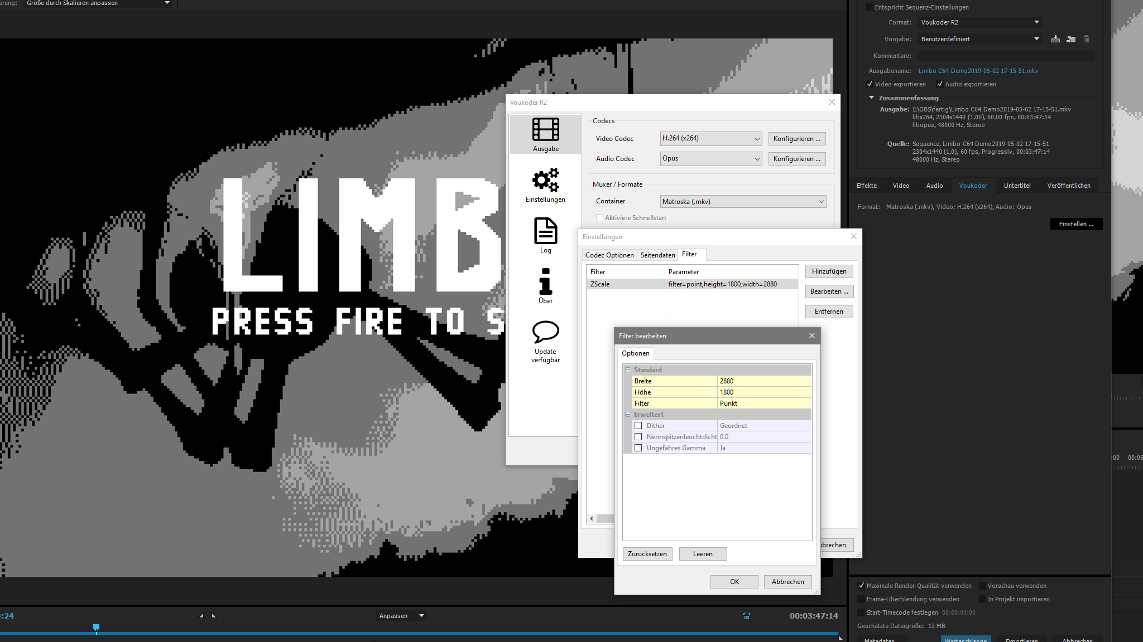Click the save preset icon next to Vorgabe
This screenshot has width=1143, height=642.
pyautogui.click(x=1055, y=39)
